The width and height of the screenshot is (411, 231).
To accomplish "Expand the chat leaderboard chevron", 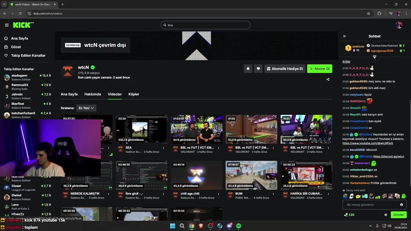I will coord(374,57).
